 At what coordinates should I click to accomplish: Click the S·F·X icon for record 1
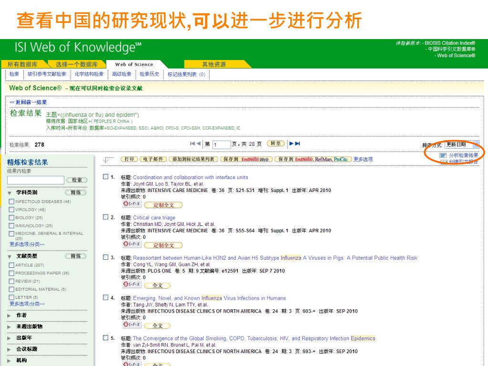pyautogui.click(x=132, y=204)
